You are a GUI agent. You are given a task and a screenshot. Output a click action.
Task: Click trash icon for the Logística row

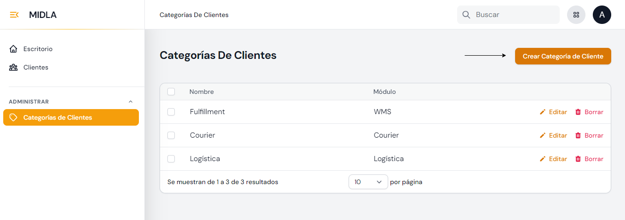click(578, 159)
